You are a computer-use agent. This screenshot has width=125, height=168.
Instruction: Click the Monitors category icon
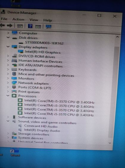[14, 78]
